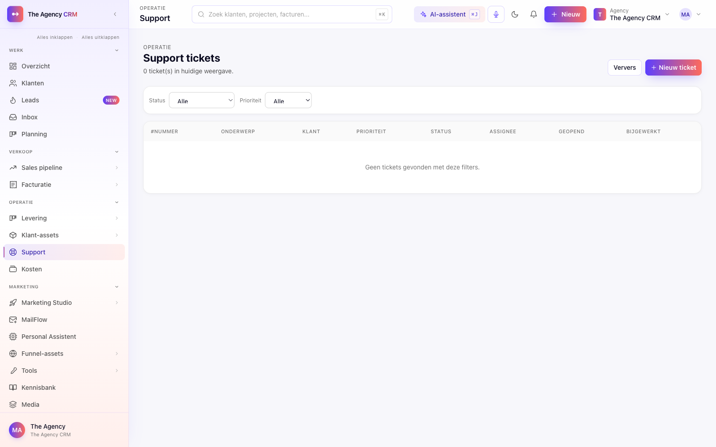Open The Agency profile at sidebar bottom
This screenshot has height=447, width=716.
click(64, 430)
